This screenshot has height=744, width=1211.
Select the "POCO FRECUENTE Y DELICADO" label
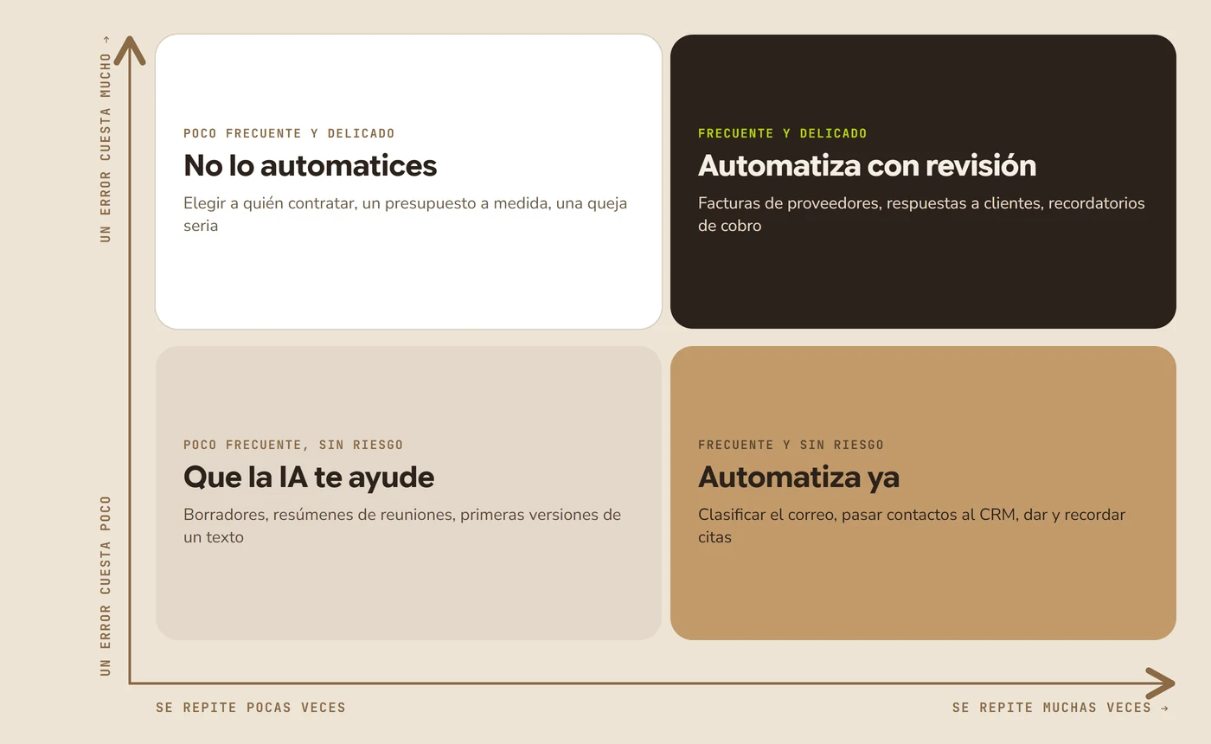pos(289,133)
